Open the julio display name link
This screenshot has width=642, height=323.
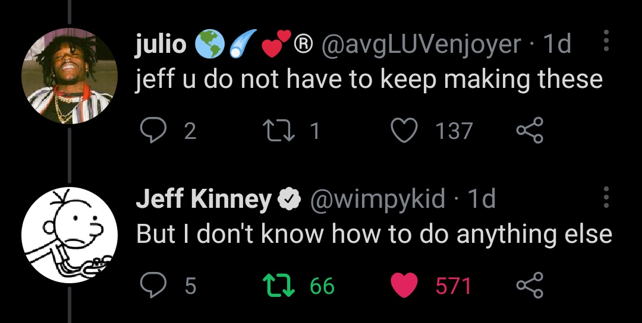click(x=160, y=44)
